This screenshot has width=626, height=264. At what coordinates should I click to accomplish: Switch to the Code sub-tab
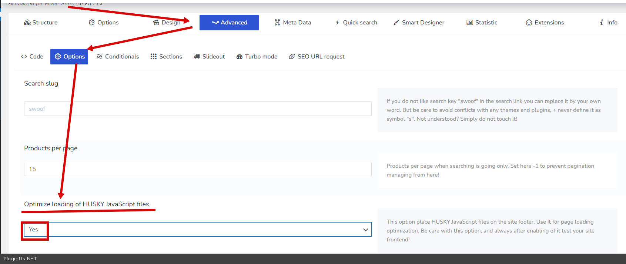point(32,57)
